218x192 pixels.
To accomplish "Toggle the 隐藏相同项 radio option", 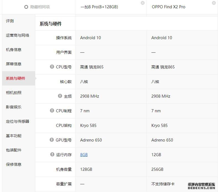I will tap(26, 7).
